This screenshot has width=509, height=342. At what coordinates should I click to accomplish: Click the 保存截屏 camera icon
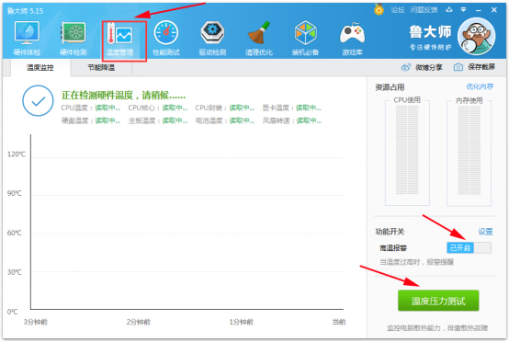(x=458, y=67)
